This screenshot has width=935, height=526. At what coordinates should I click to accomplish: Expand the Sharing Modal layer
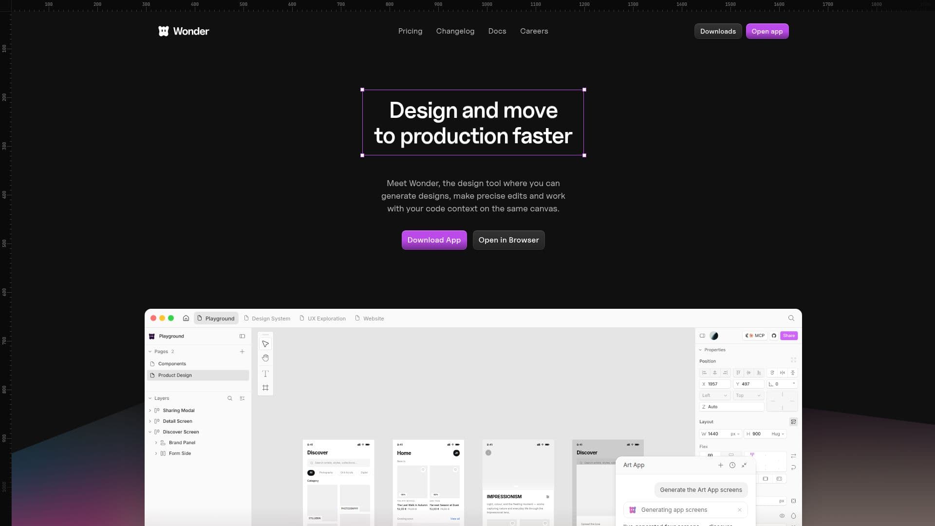[150, 411]
